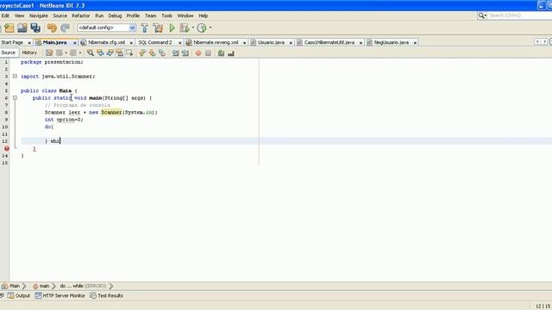552x310 pixels.
Task: Click Find Next Occurrence icon
Action: [110, 53]
